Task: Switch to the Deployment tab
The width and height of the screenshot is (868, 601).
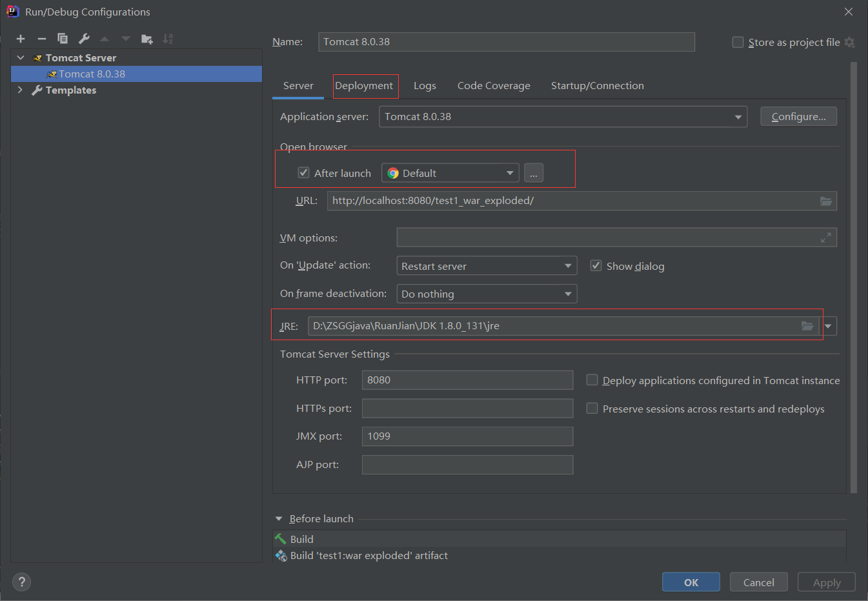Action: [x=364, y=86]
